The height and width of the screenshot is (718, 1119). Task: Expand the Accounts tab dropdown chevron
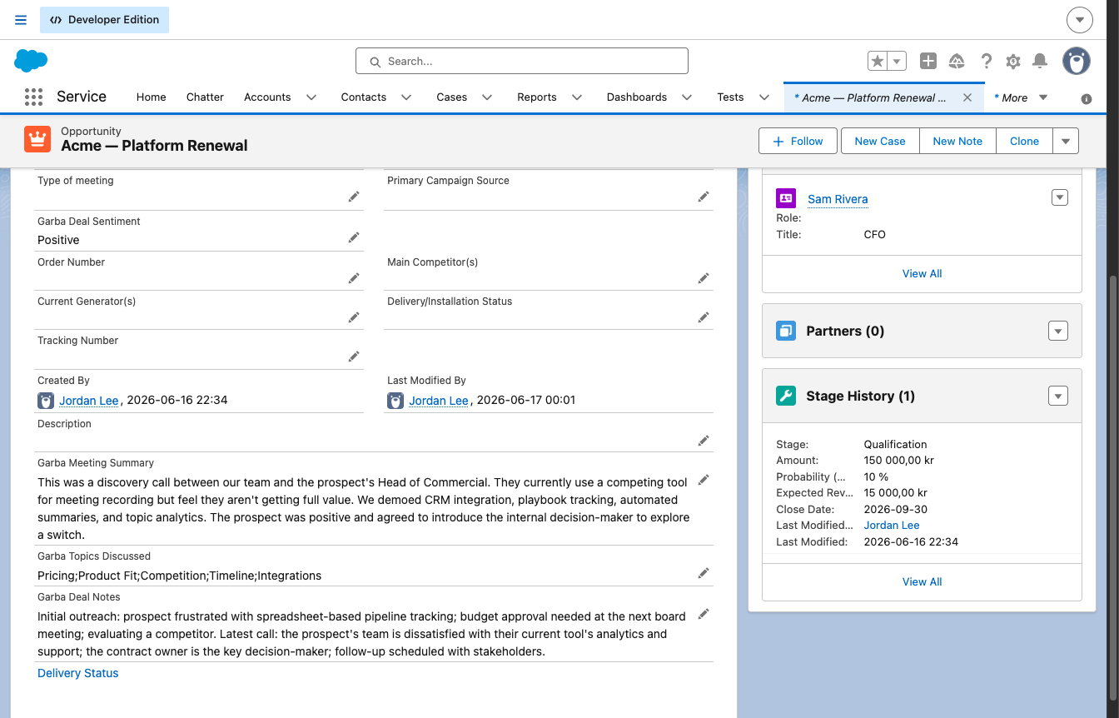pos(311,97)
